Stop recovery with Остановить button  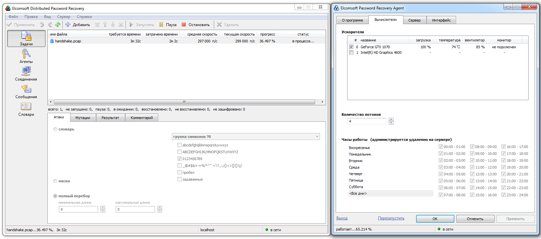coord(195,24)
